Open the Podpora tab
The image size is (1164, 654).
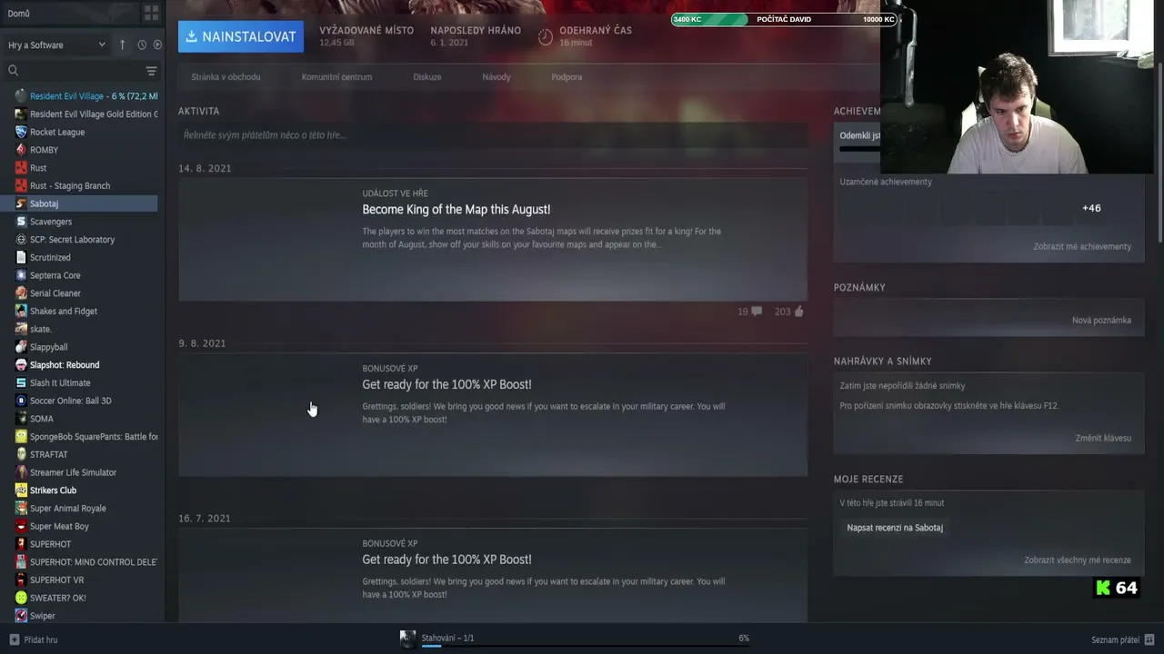click(567, 77)
